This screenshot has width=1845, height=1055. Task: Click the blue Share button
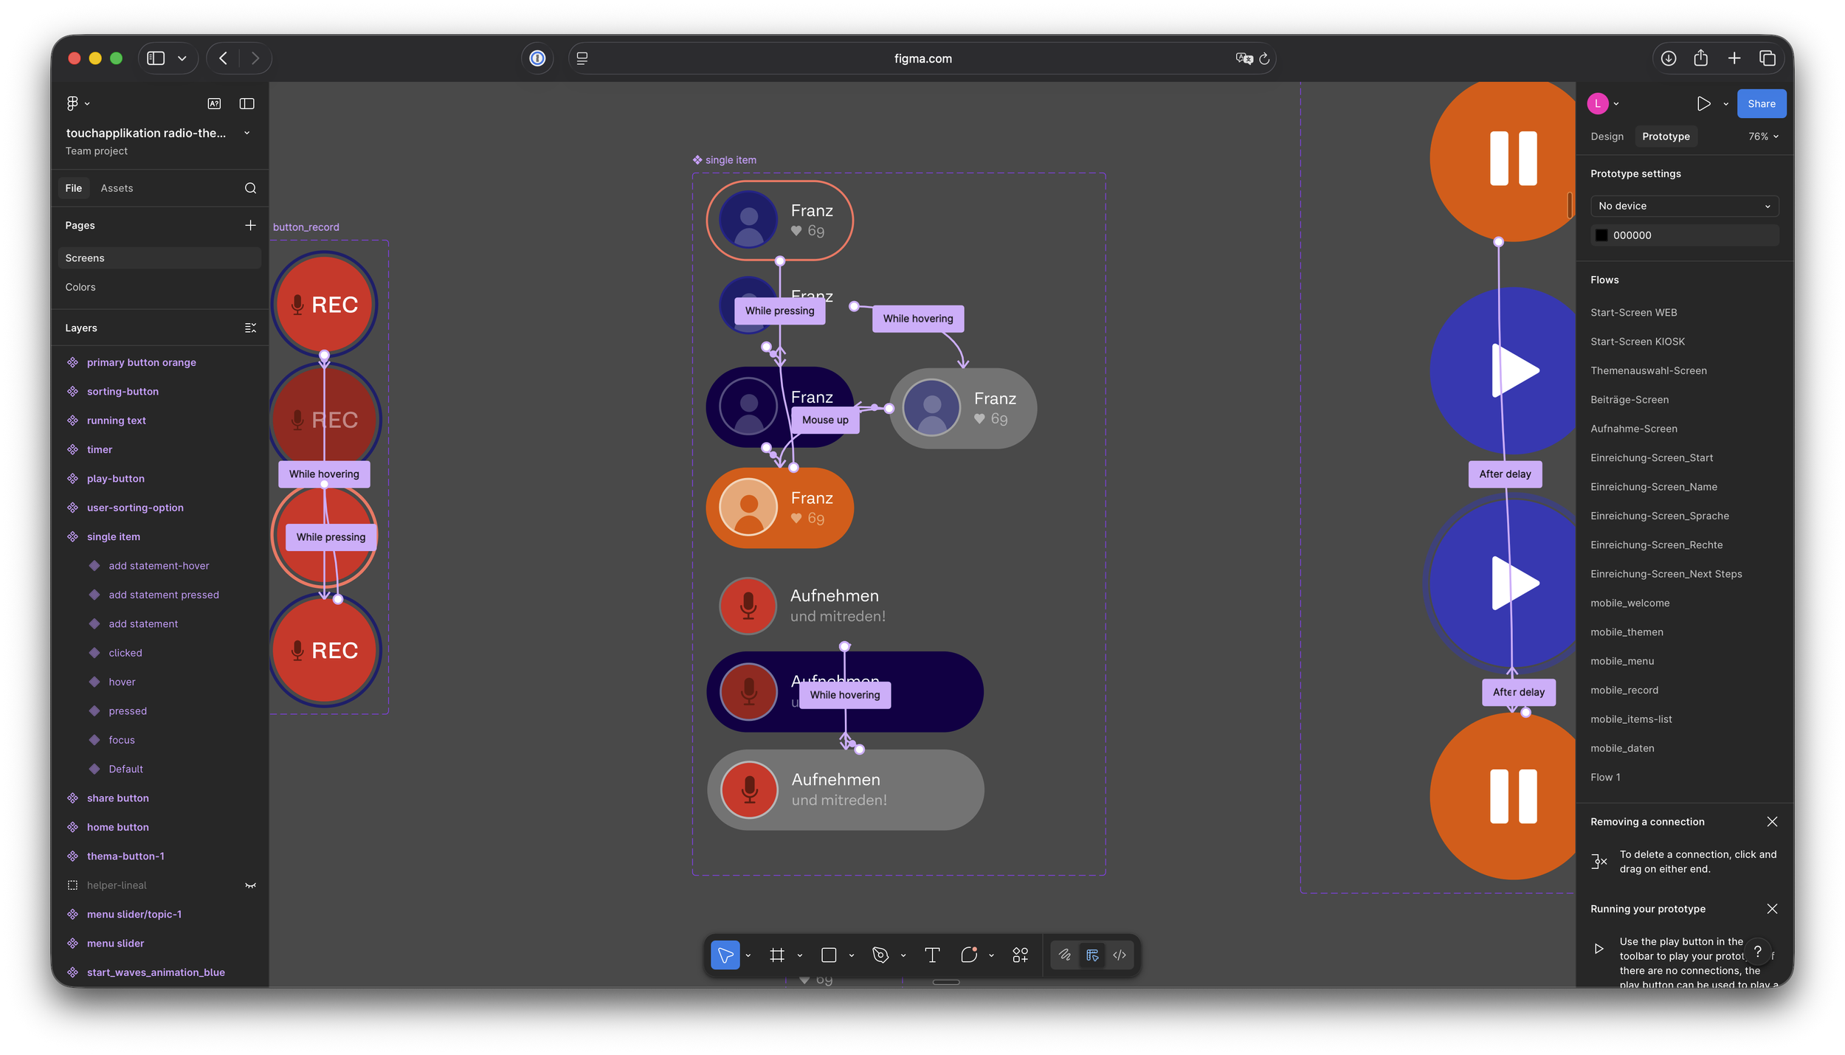(1761, 103)
